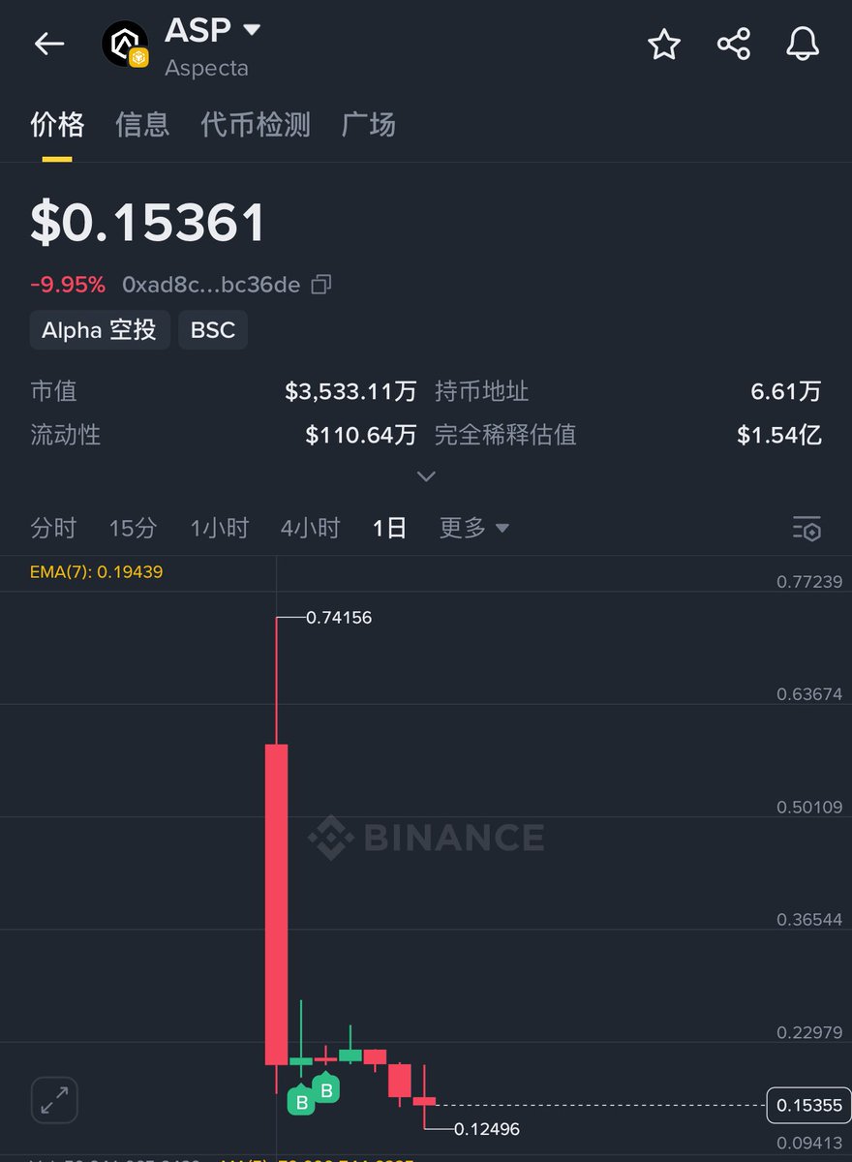
Task: Tap the back arrow icon
Action: [x=49, y=44]
